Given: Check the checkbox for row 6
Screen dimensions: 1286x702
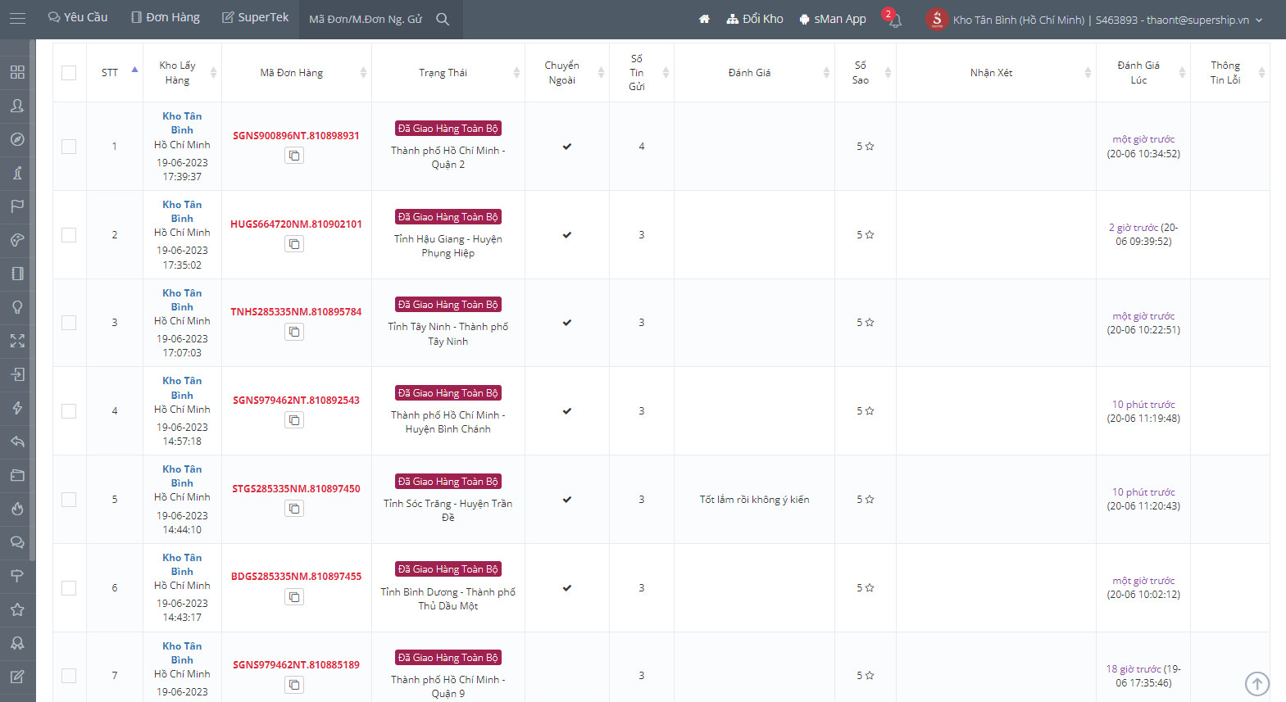Looking at the screenshot, I should 69,588.
